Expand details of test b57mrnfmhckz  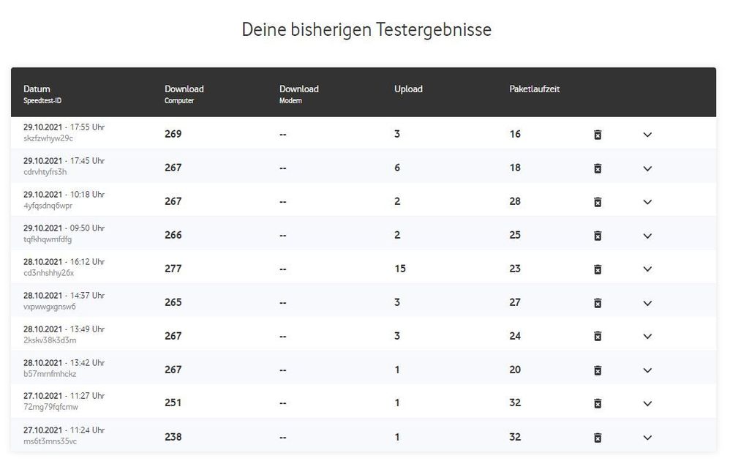pos(647,370)
